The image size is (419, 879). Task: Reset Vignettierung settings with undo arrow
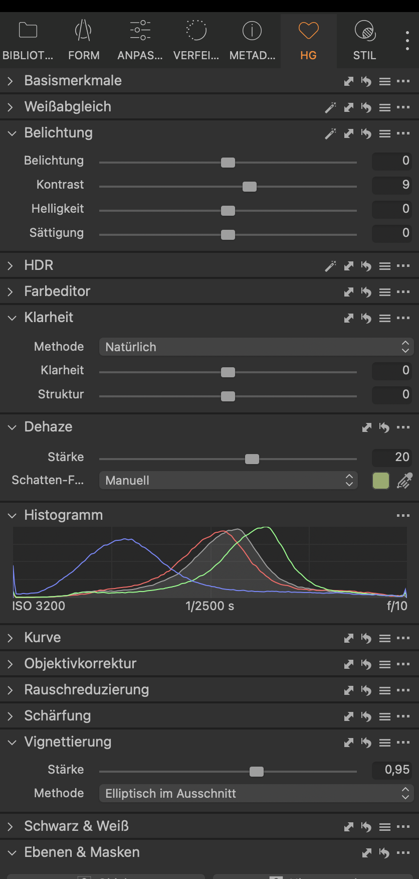pos(366,743)
